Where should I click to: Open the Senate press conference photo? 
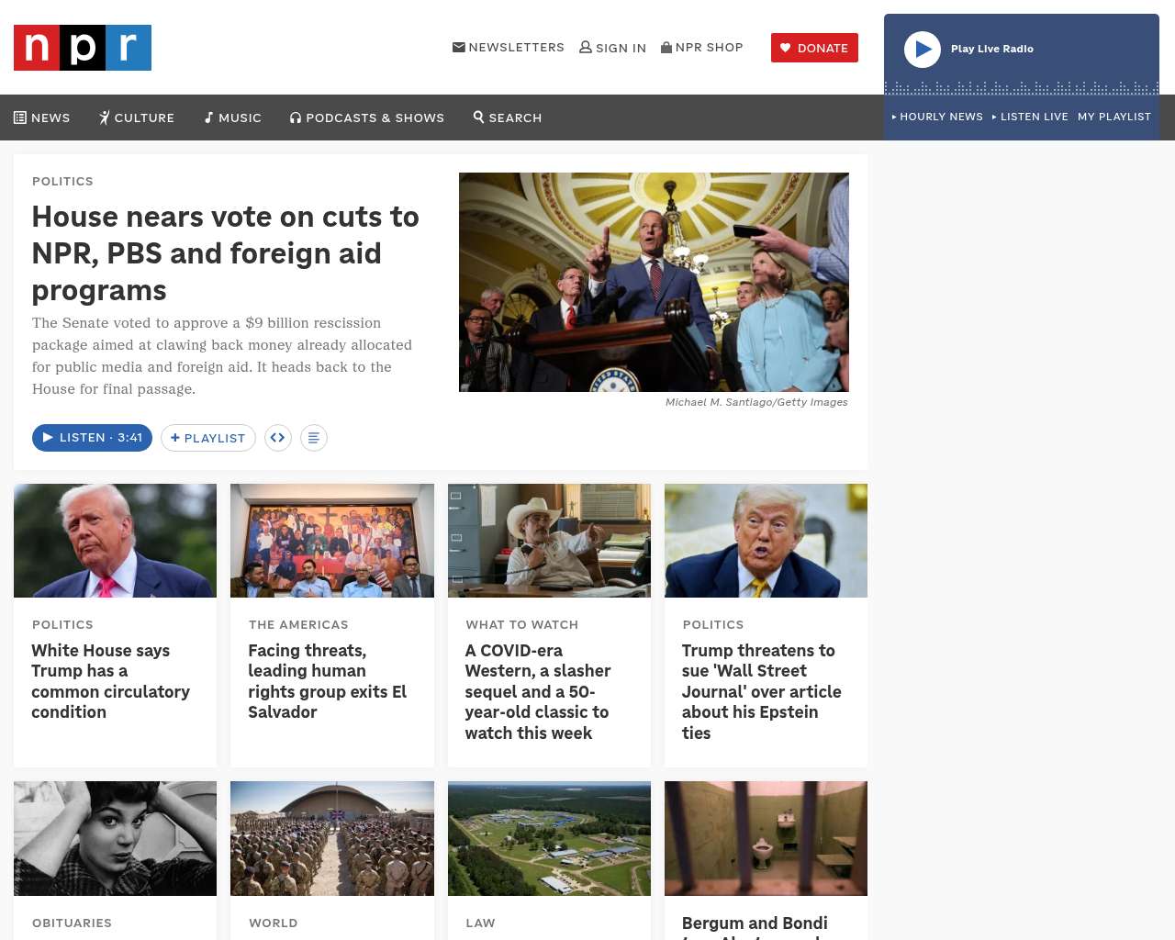coord(654,282)
